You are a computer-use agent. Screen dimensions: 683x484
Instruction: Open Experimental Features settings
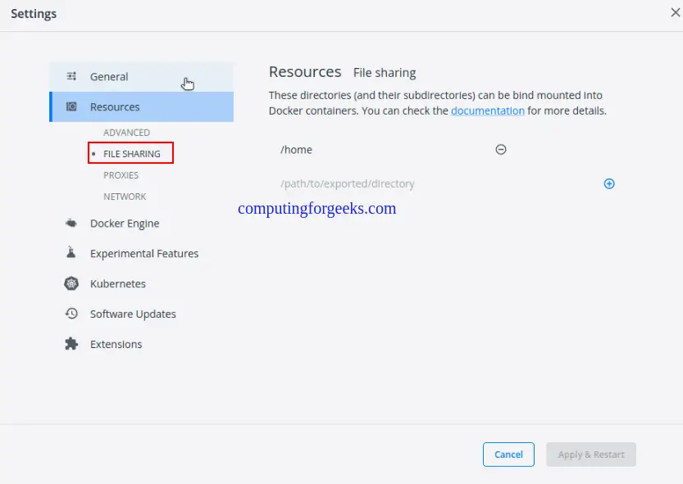[x=142, y=253]
